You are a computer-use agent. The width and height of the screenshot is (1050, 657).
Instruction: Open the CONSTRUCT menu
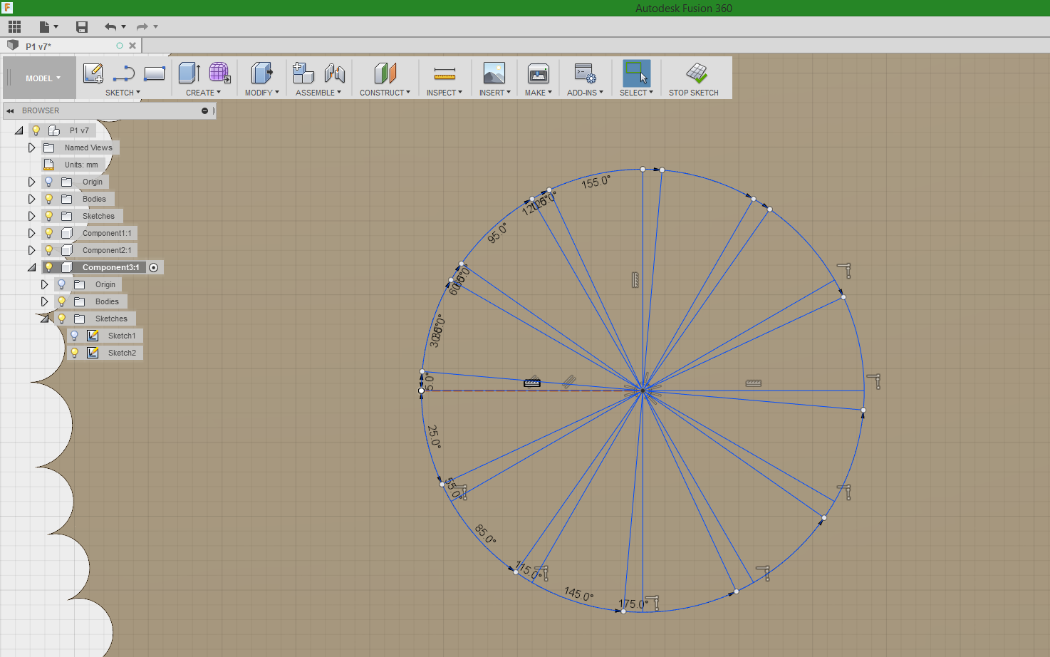(385, 93)
